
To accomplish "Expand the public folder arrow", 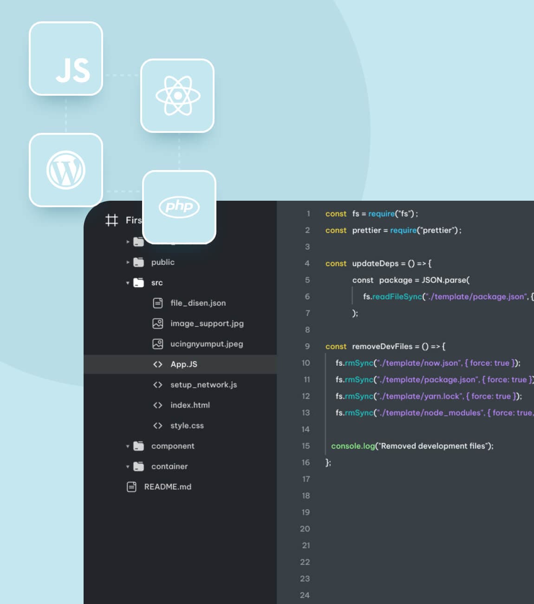I will 128,262.
